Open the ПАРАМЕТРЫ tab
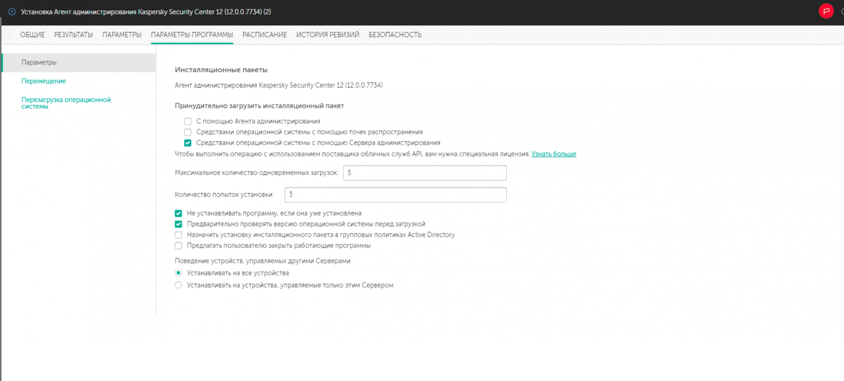The width and height of the screenshot is (844, 381). [x=122, y=35]
